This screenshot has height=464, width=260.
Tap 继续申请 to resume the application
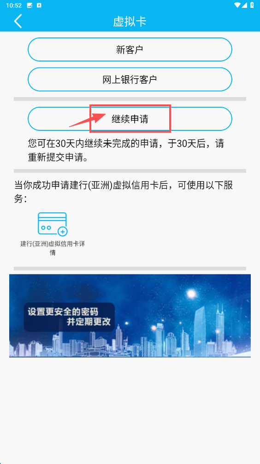click(x=130, y=119)
